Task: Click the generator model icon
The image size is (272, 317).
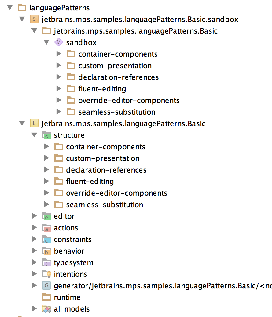Action: pyautogui.click(x=46, y=286)
